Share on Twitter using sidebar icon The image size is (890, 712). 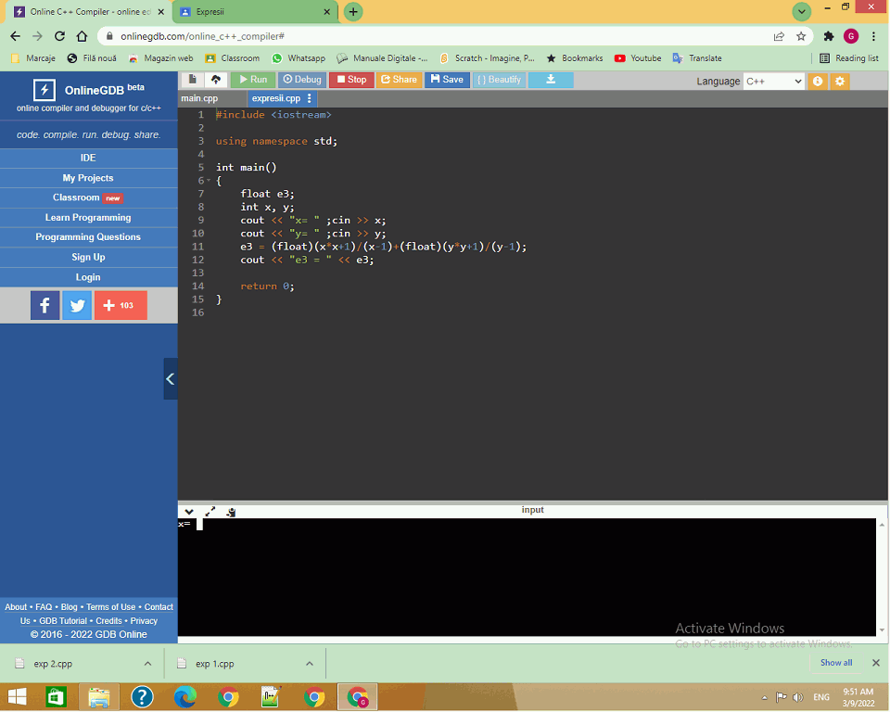[x=77, y=305]
